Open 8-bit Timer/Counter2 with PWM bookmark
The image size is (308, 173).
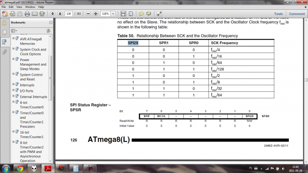32,152
